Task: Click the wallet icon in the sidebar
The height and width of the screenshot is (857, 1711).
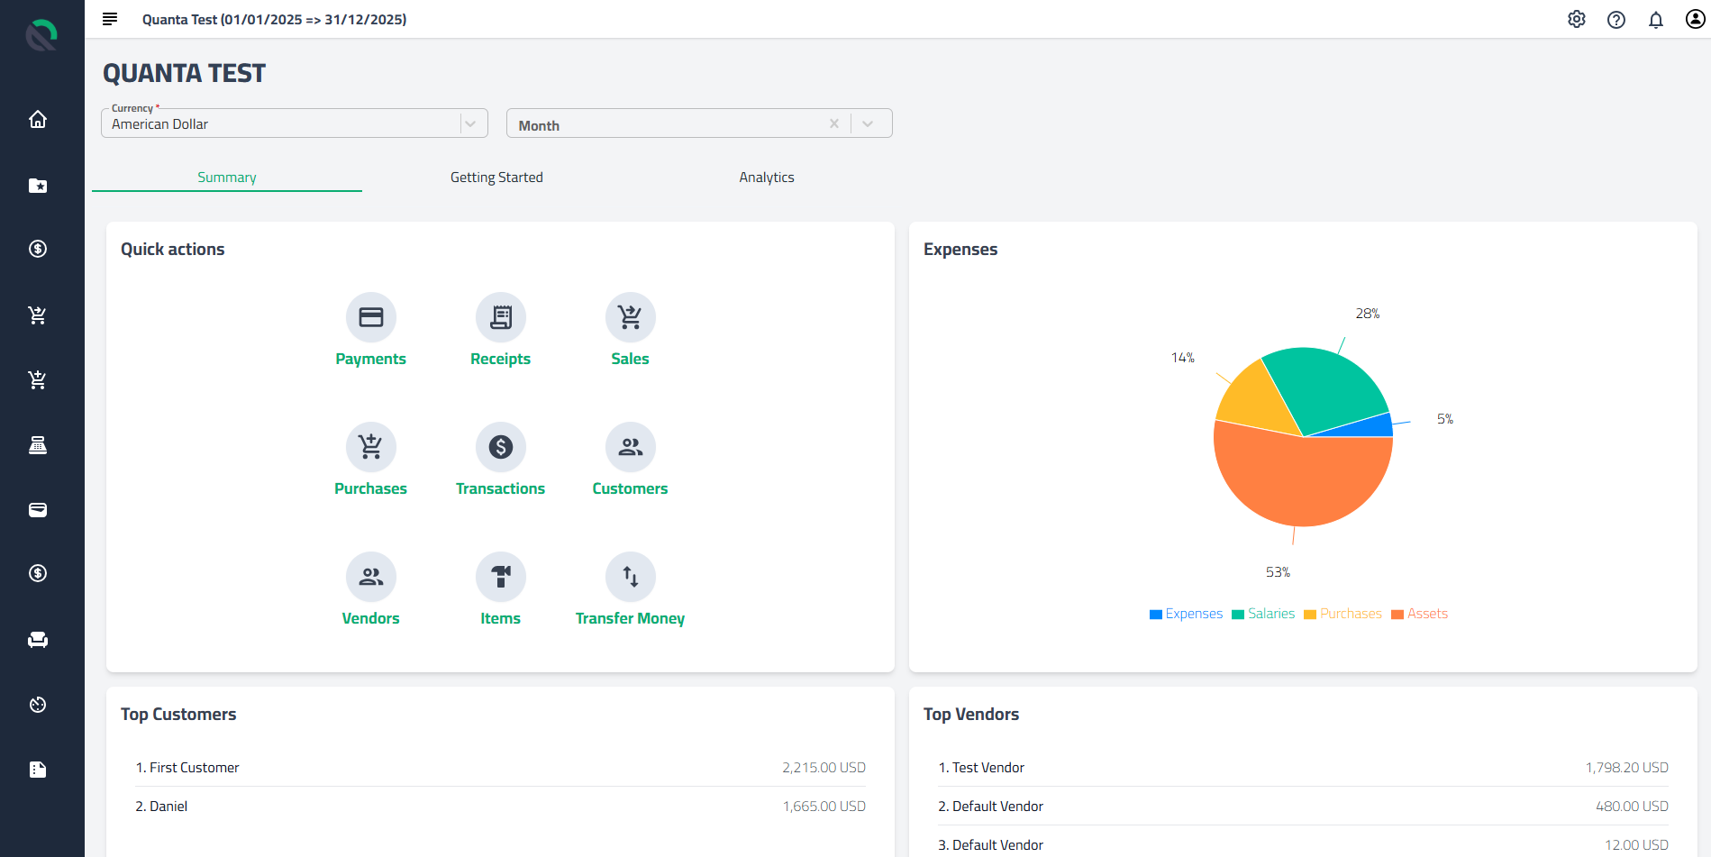Action: coord(38,509)
